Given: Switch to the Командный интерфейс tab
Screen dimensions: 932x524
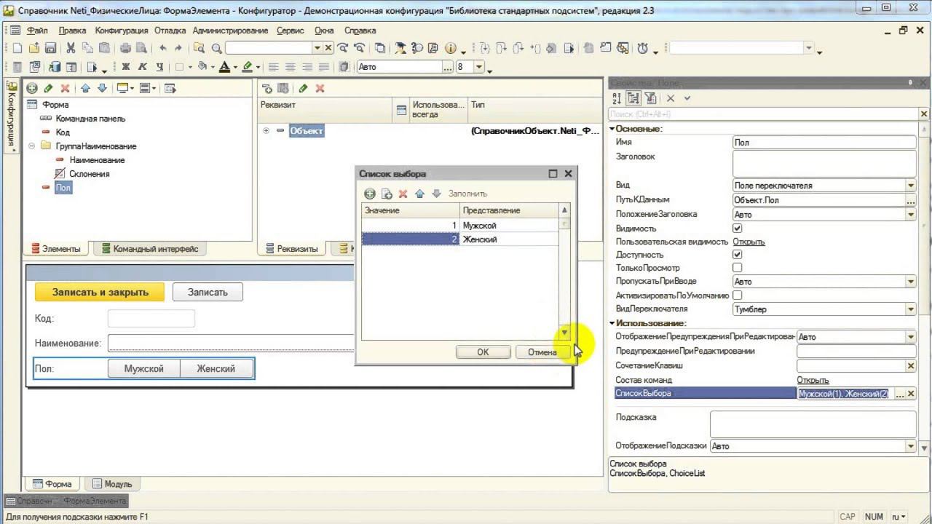Looking at the screenshot, I should [150, 249].
